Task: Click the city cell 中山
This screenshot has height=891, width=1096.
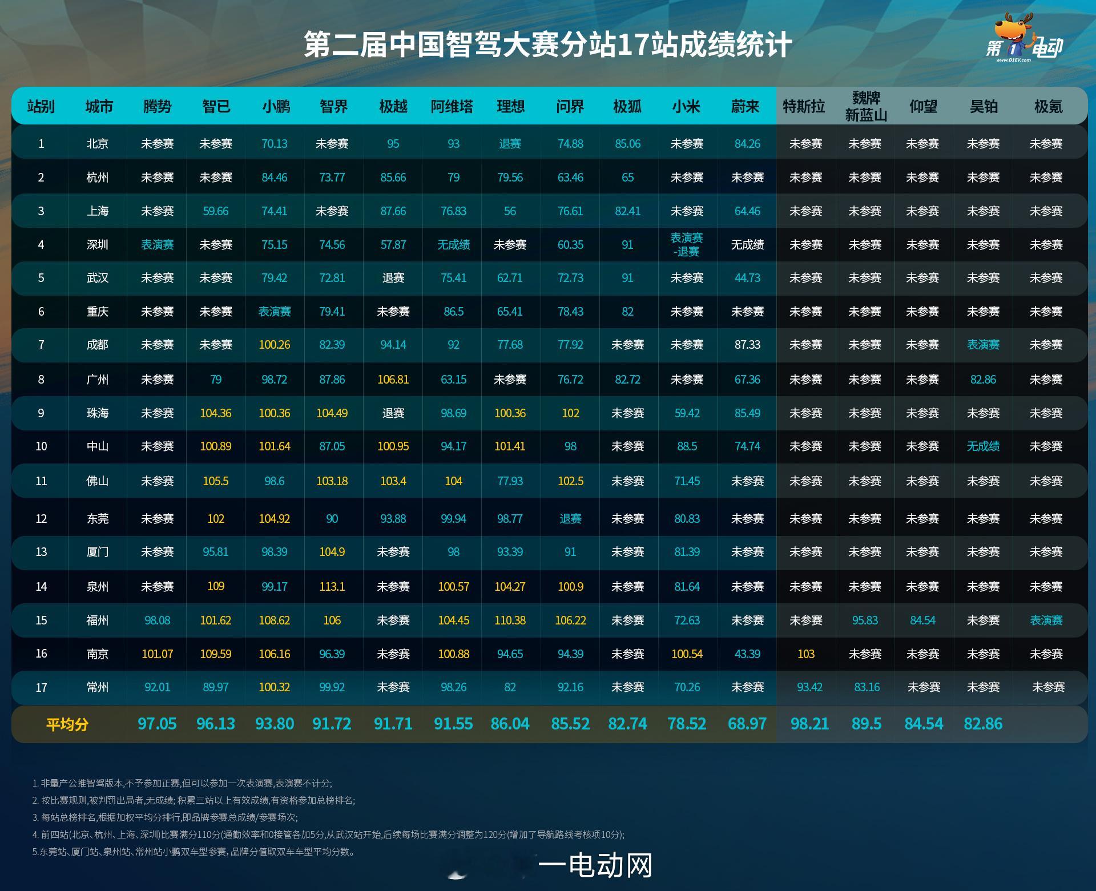Action: [98, 446]
